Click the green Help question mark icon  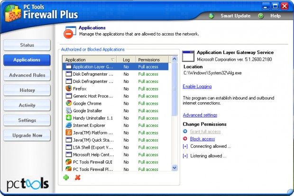[261, 16]
